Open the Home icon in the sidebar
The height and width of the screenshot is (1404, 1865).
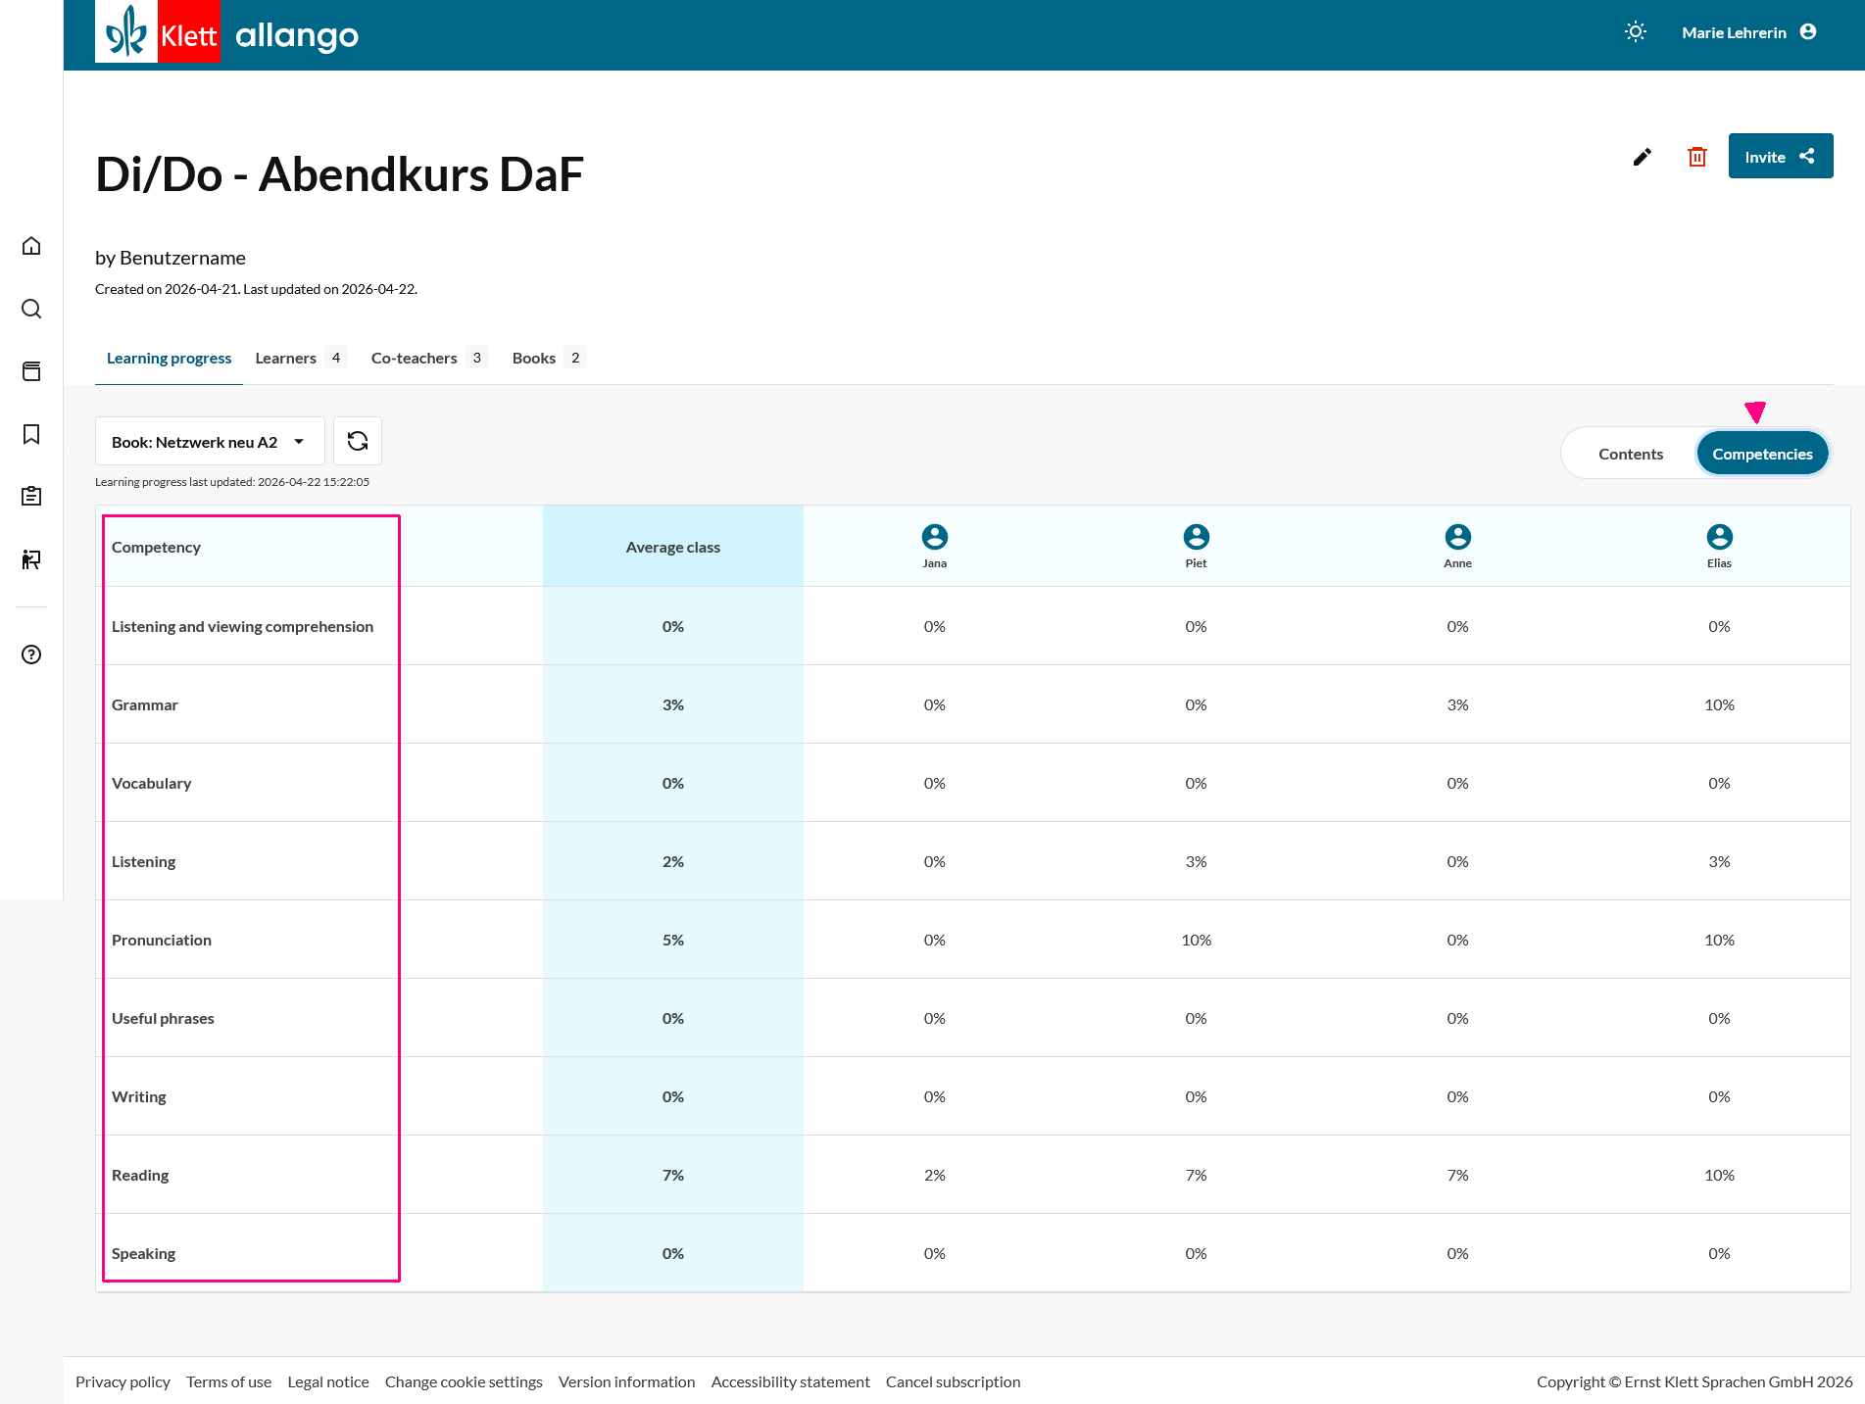point(31,246)
